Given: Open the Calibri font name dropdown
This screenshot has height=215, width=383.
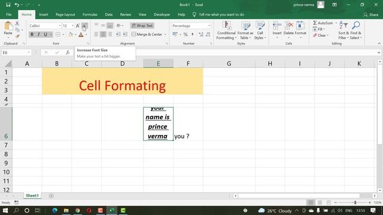Looking at the screenshot, I should click(x=60, y=26).
